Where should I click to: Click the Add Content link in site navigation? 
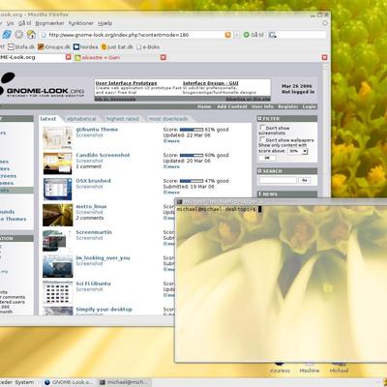click(232, 106)
